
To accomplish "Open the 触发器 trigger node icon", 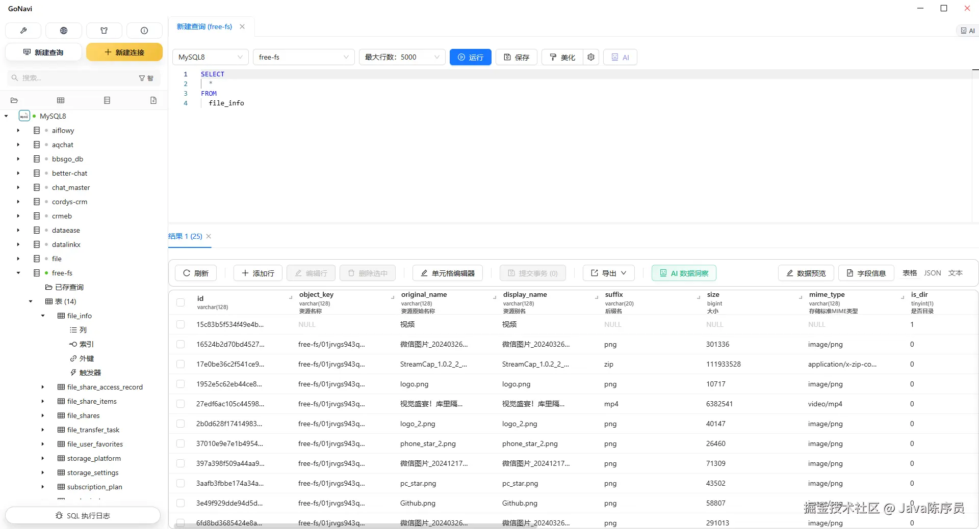I will tap(73, 373).
